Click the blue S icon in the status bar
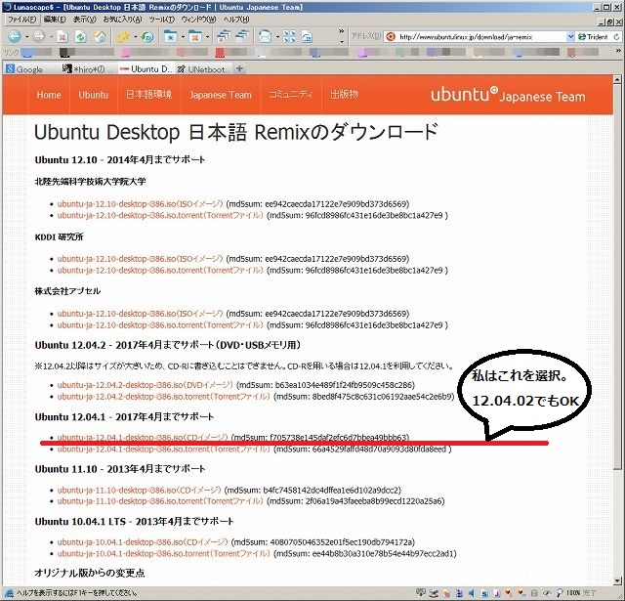Image resolution: width=625 pixels, height=601 pixels. coord(484,593)
